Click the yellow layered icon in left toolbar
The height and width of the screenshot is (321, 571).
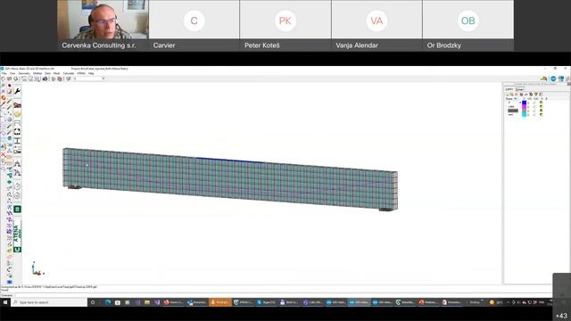pyautogui.click(x=17, y=114)
